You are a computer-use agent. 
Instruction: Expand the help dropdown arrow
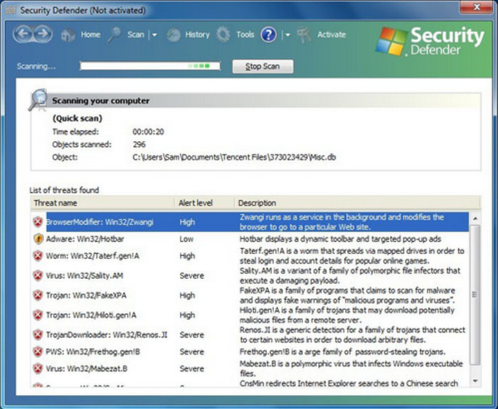(x=288, y=35)
